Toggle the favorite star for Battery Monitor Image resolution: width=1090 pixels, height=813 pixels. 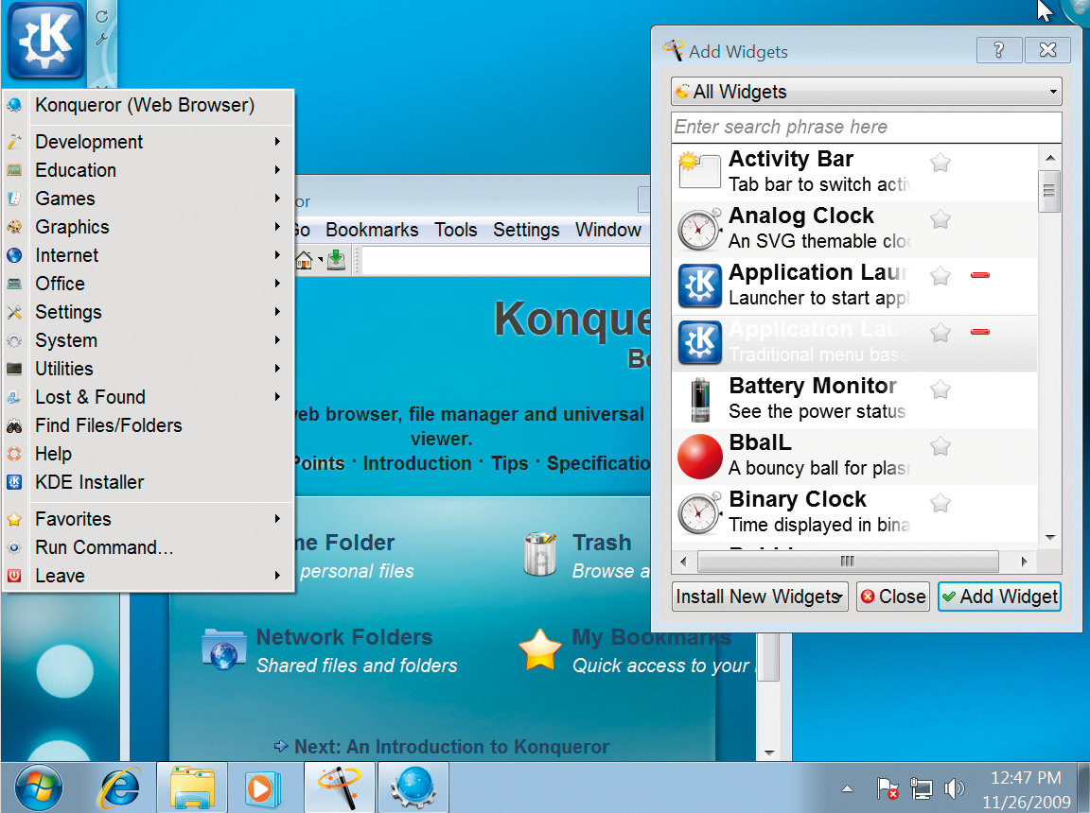[x=941, y=389]
